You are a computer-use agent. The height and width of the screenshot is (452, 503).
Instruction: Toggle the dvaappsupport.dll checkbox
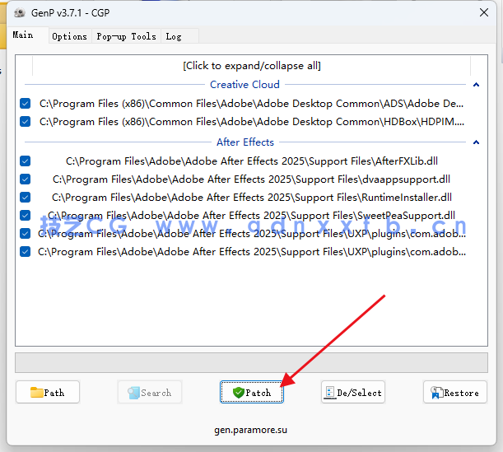pos(26,179)
